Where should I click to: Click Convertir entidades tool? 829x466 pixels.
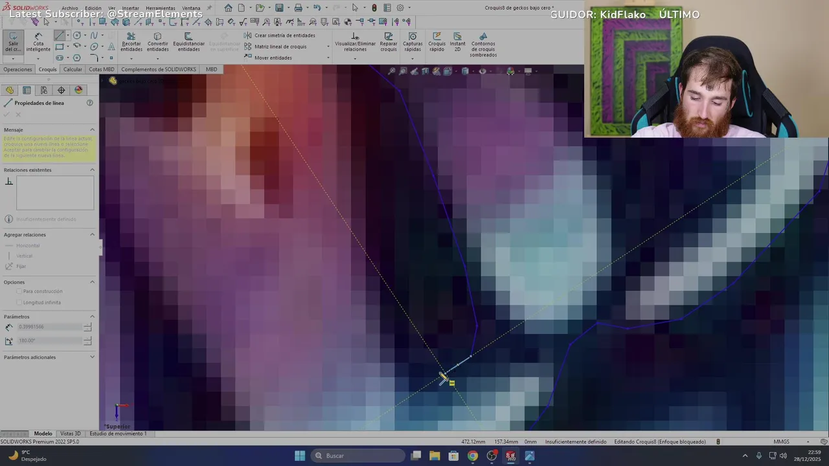point(157,43)
